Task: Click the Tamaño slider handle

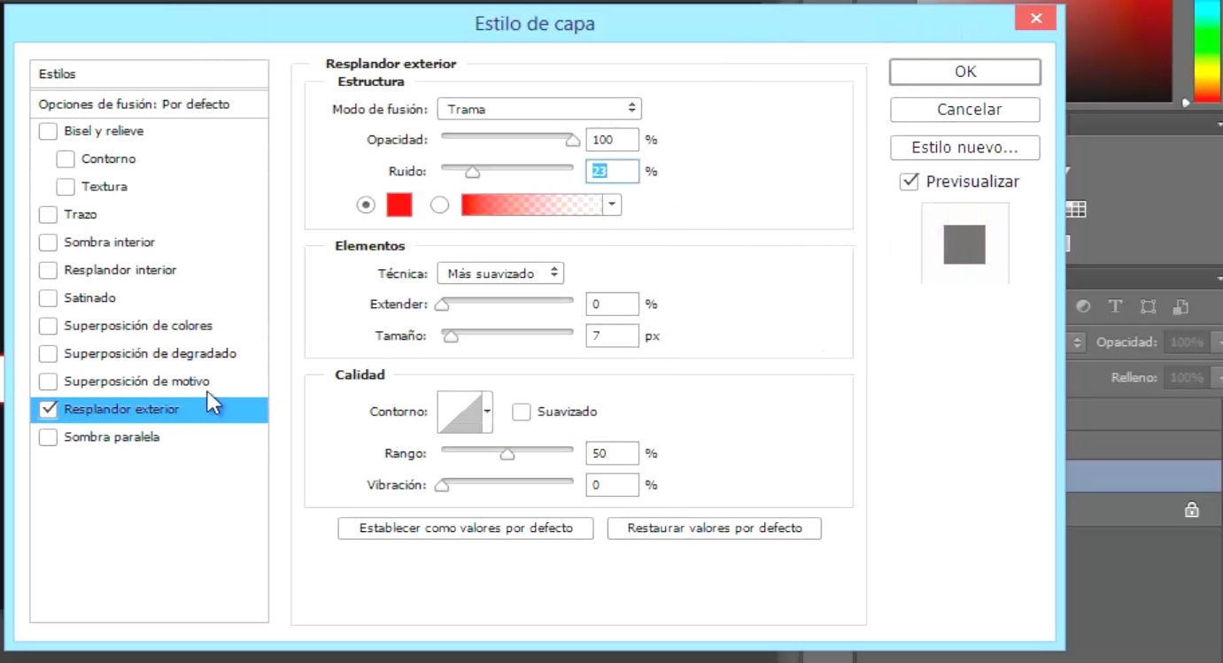Action: pyautogui.click(x=451, y=336)
